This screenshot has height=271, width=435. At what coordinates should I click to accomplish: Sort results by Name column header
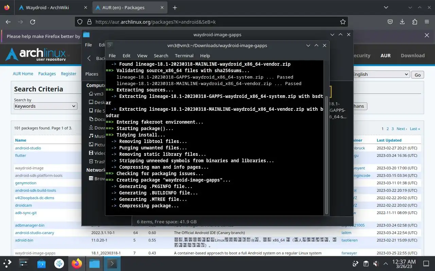(20, 140)
